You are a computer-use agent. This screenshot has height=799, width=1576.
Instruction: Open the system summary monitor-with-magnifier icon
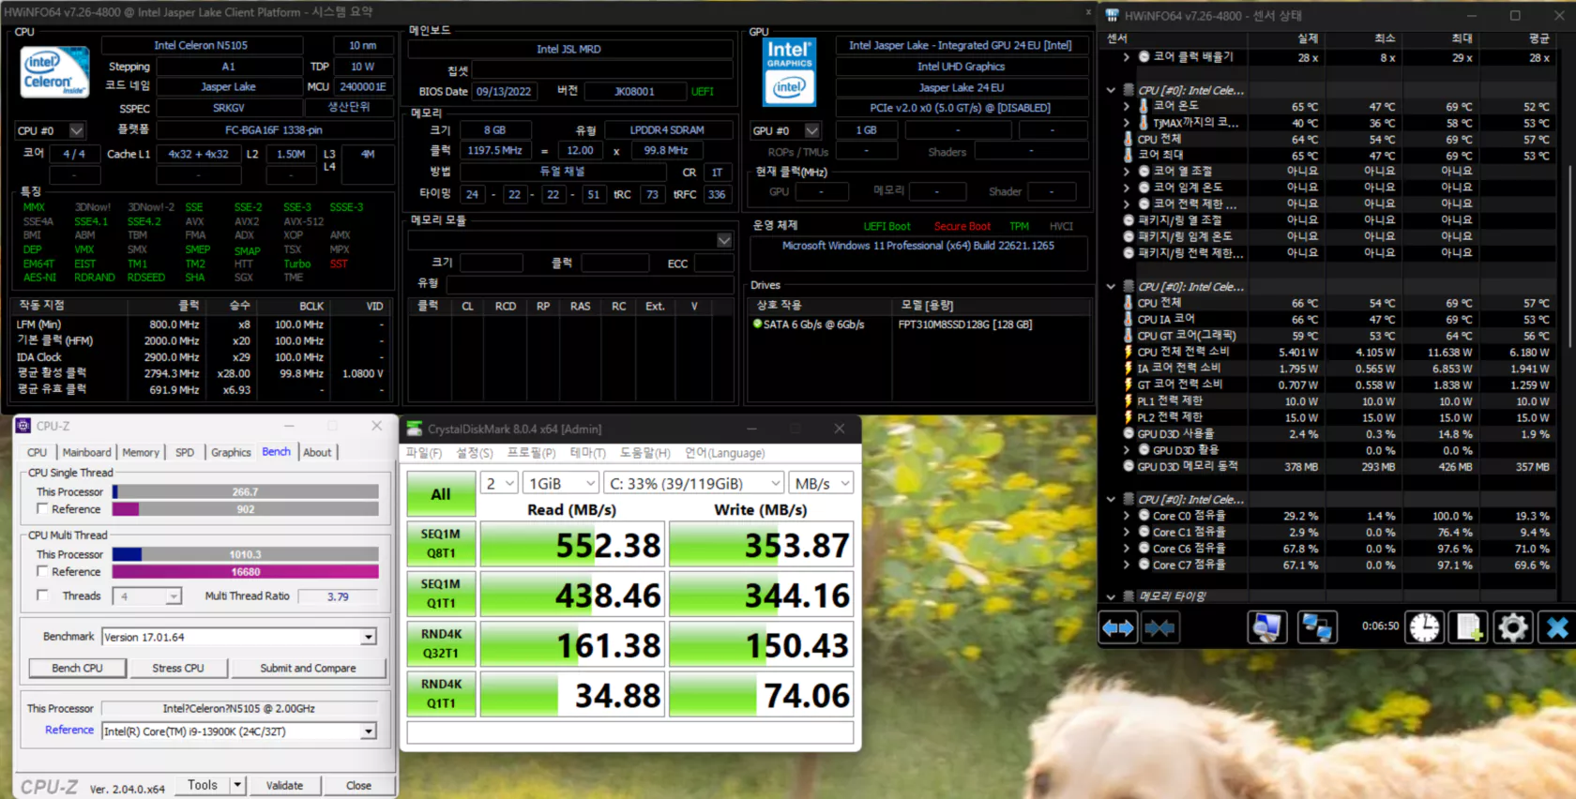(x=1266, y=627)
